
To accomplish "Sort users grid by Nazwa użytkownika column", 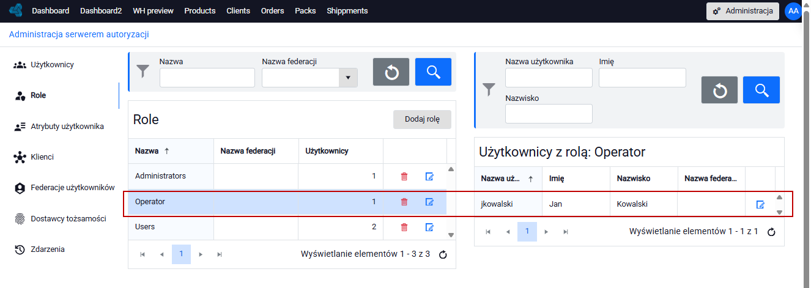I will 508,179.
